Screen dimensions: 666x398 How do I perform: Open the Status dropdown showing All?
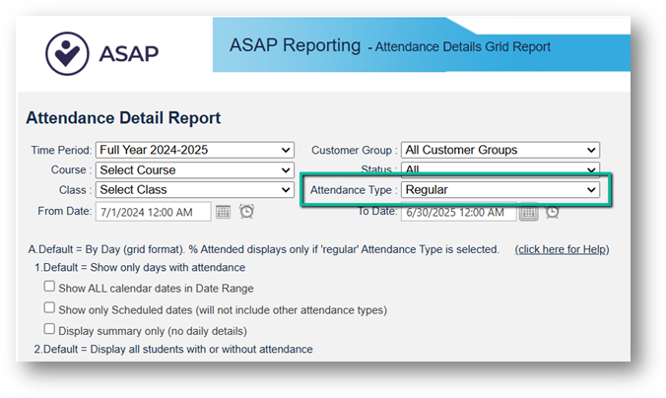[500, 167]
